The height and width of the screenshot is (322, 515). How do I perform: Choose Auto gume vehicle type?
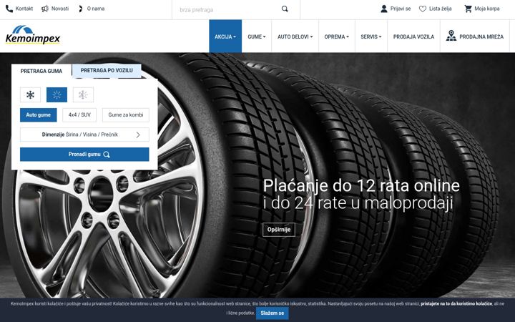pyautogui.click(x=39, y=115)
